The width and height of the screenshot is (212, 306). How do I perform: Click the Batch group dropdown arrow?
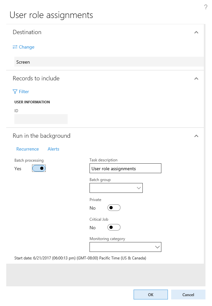click(x=139, y=188)
